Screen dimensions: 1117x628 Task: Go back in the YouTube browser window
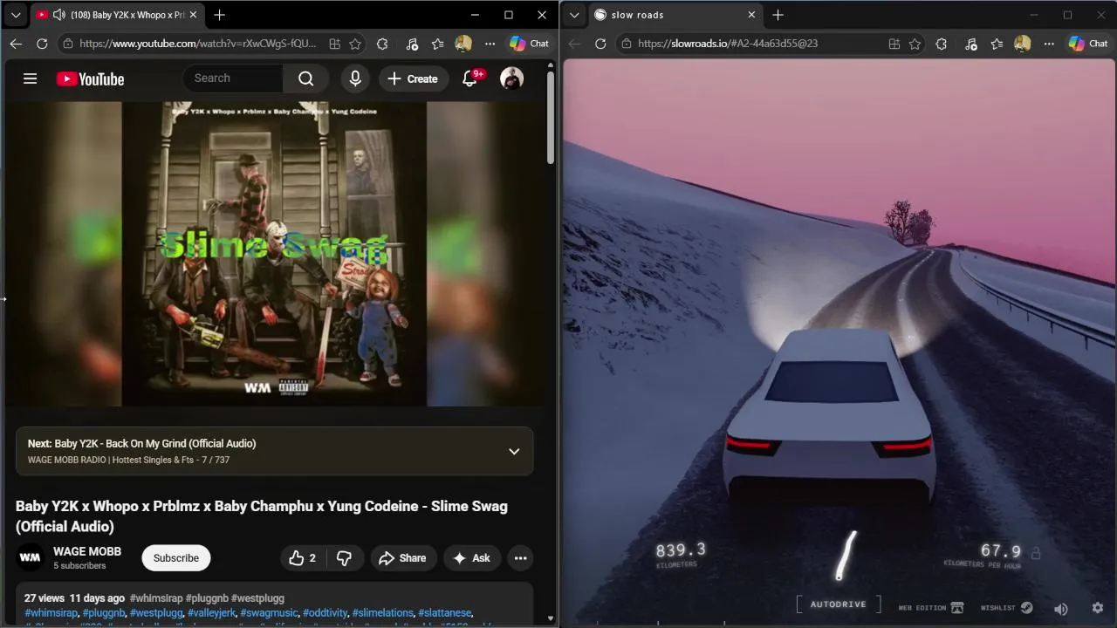coord(16,44)
